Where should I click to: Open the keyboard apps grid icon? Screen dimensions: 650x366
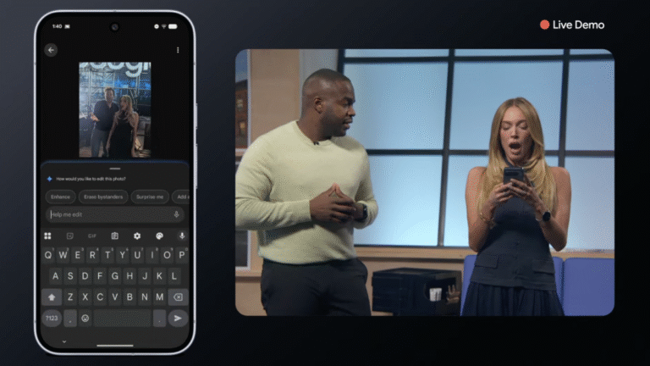(47, 236)
